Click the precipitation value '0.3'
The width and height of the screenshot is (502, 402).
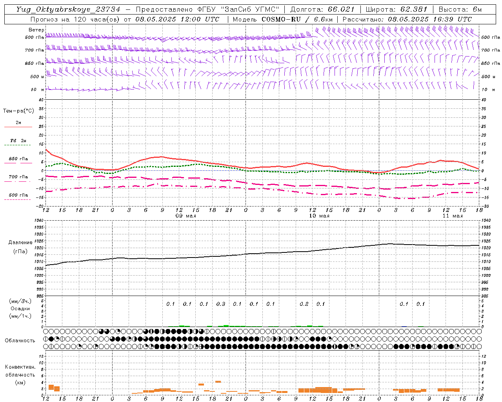(x=221, y=304)
